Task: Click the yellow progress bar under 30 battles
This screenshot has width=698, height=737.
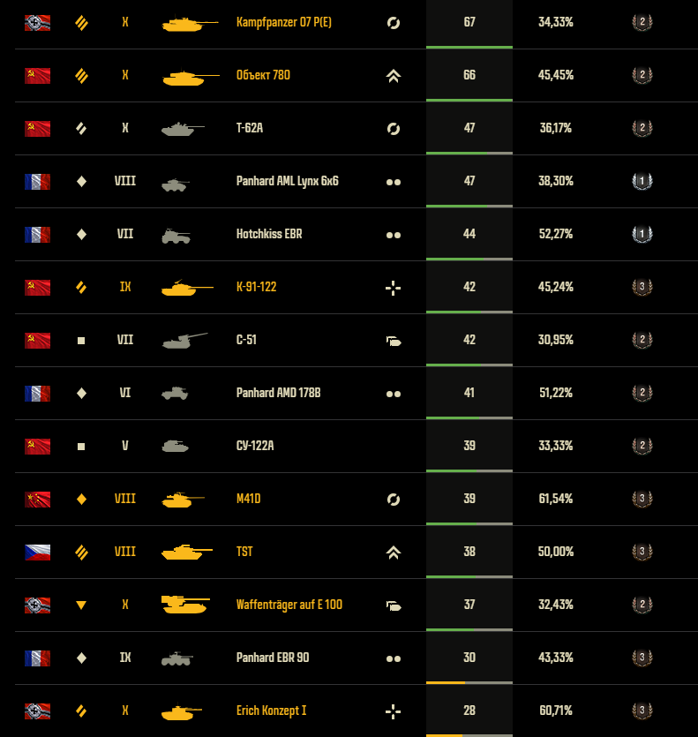Action: [446, 682]
